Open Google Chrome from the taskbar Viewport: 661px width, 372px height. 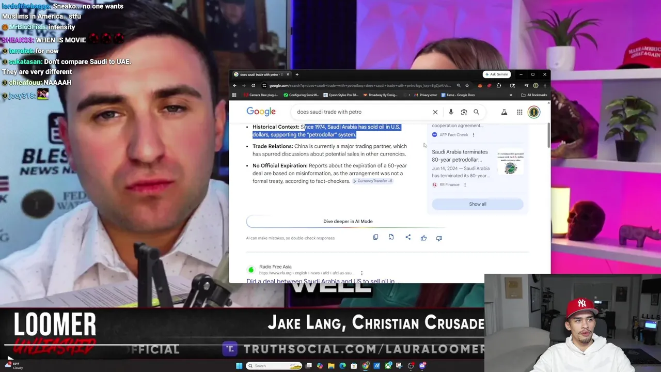(365, 366)
